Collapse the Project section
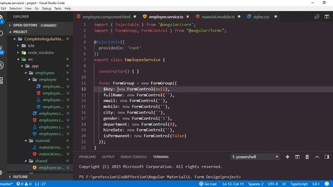 point(10,32)
